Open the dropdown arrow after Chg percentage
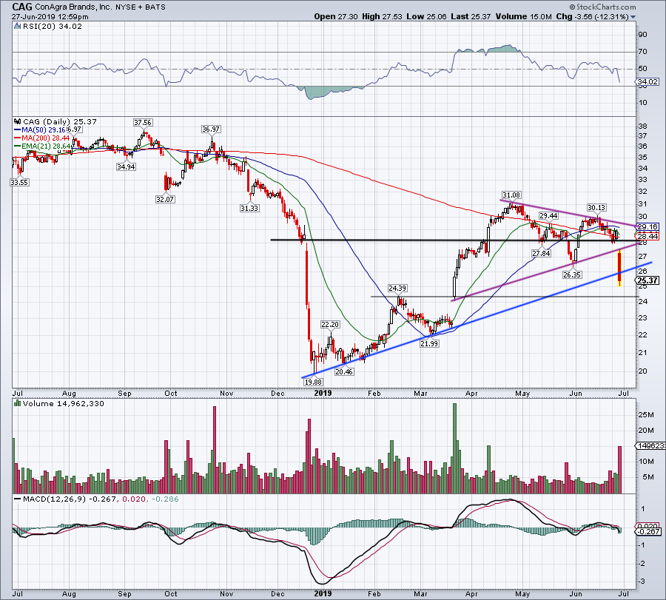The height and width of the screenshot is (600, 666). [x=633, y=18]
